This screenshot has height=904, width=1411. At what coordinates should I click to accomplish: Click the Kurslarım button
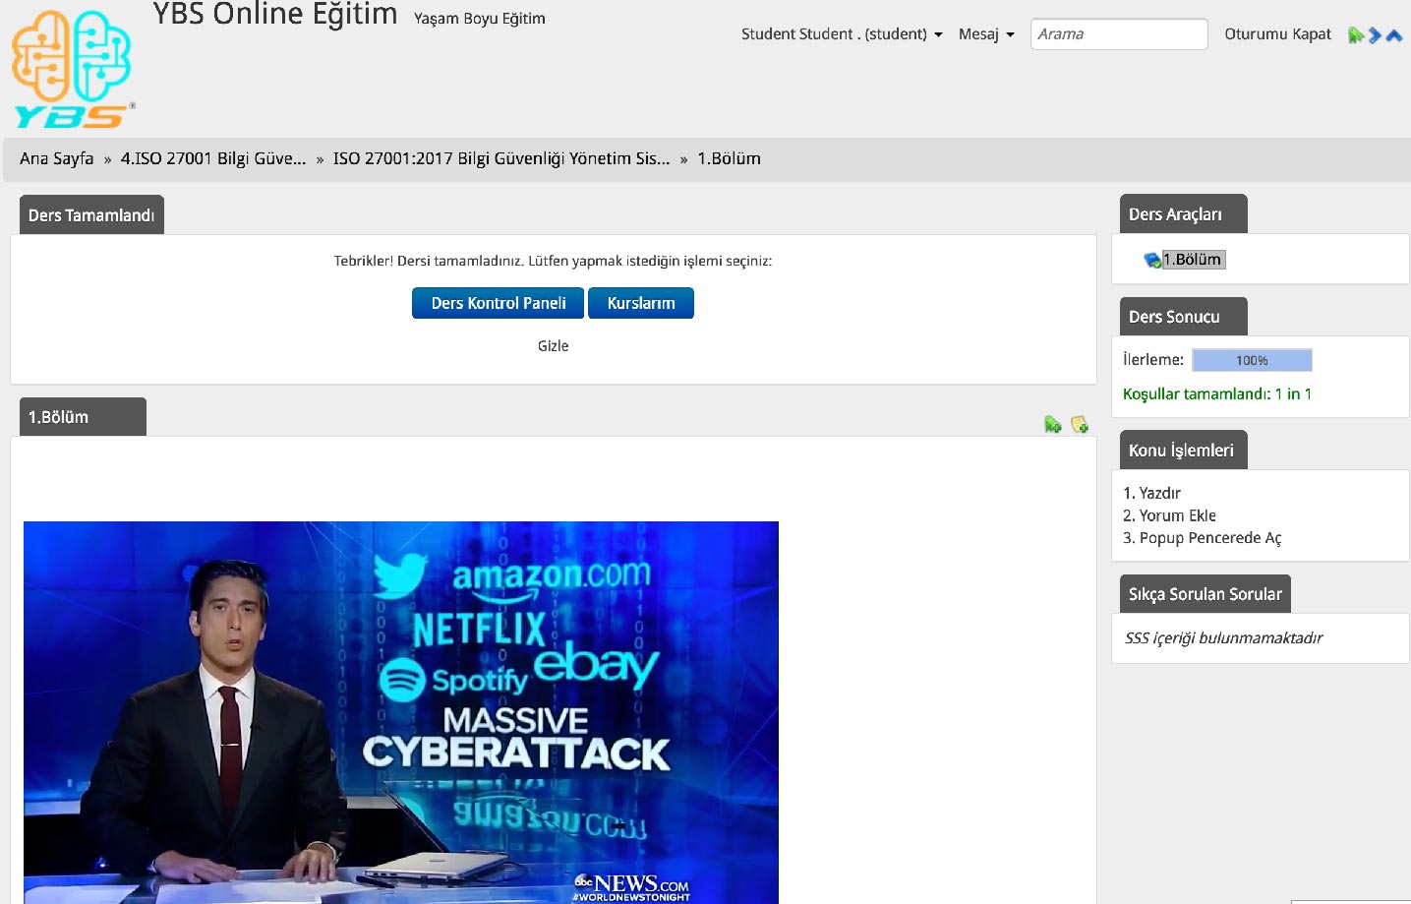(x=641, y=303)
